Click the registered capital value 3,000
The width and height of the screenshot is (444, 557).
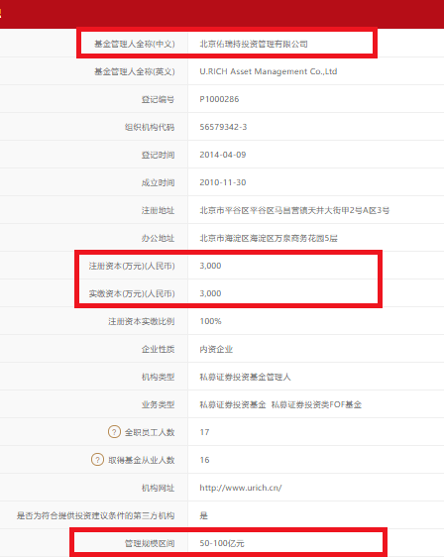tap(210, 266)
